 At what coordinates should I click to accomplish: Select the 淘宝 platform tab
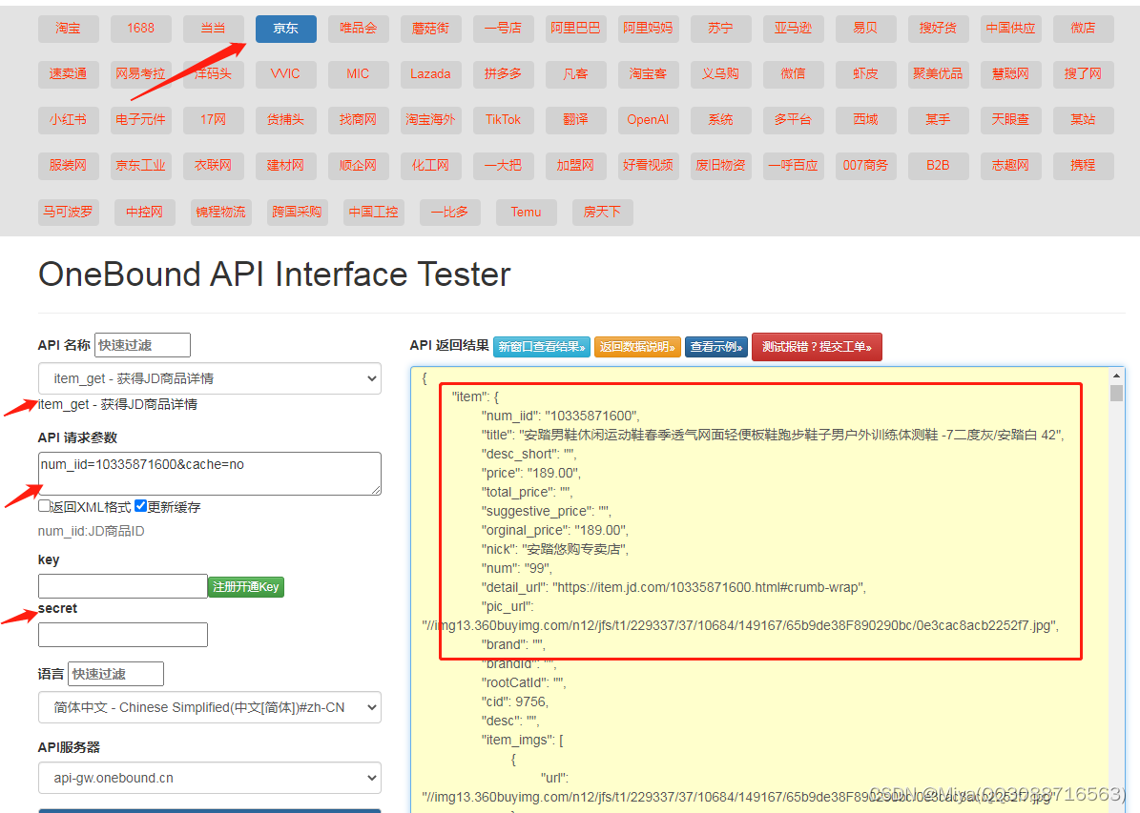(69, 29)
